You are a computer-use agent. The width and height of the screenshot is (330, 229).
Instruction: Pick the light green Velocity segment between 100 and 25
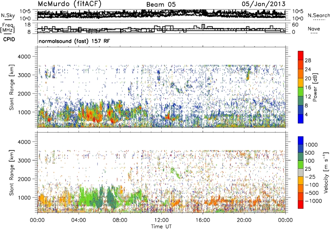tap(301, 165)
